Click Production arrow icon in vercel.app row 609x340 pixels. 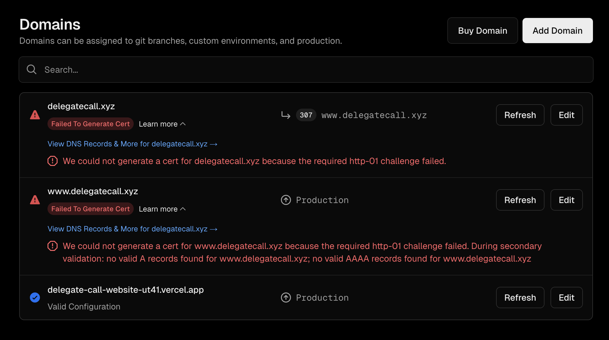pyautogui.click(x=286, y=297)
